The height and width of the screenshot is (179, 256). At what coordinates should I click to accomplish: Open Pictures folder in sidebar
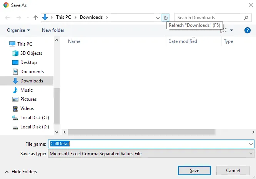28,99
